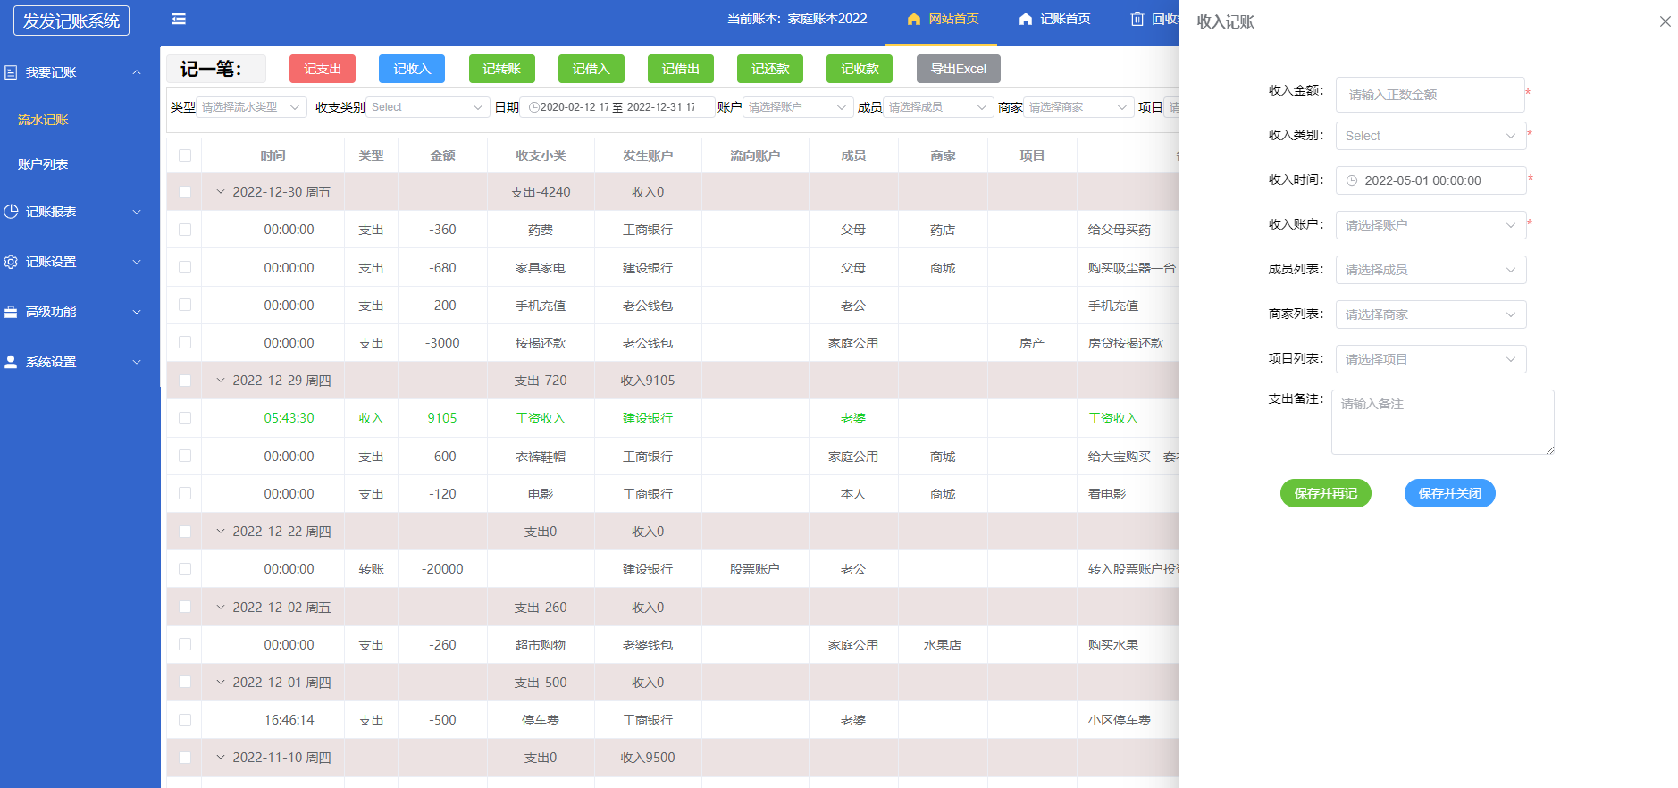This screenshot has height=788, width=1678.
Task: Click the 高级功能 briefcase icon
Action: point(11,312)
